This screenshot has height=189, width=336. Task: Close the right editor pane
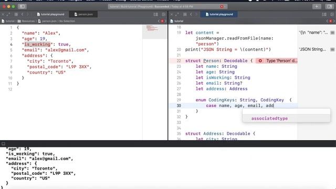172,14
